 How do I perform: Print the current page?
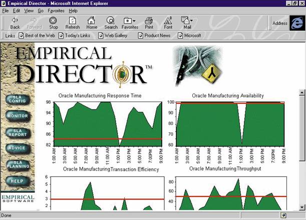[149, 23]
